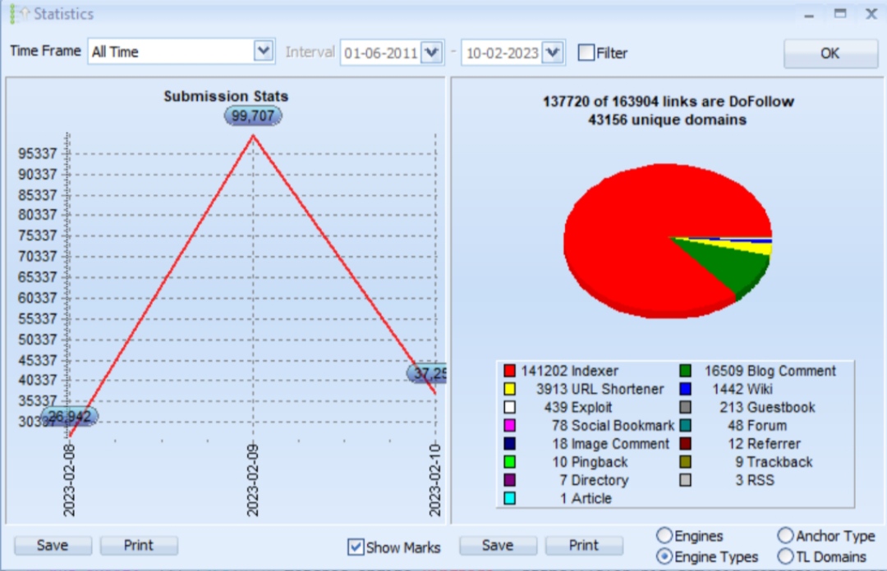887x571 pixels.
Task: Save the pie chart
Action: pyautogui.click(x=498, y=546)
